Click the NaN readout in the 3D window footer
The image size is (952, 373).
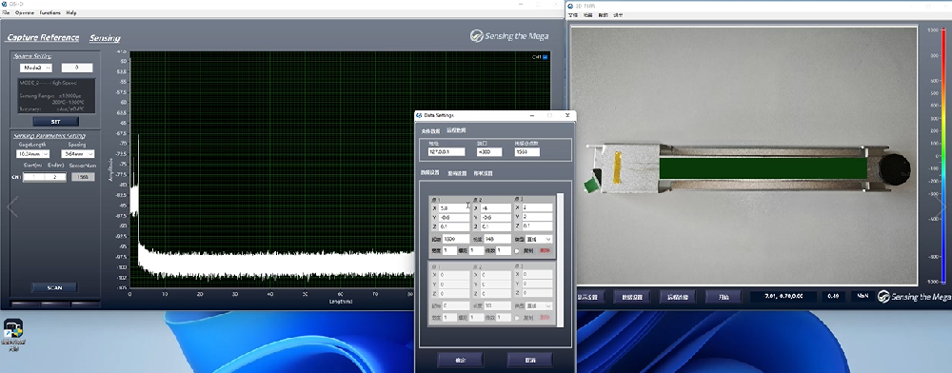(x=863, y=297)
